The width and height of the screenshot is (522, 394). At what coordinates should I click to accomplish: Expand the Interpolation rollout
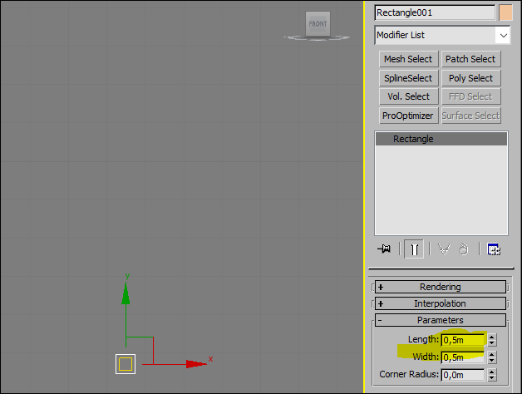pyautogui.click(x=440, y=303)
